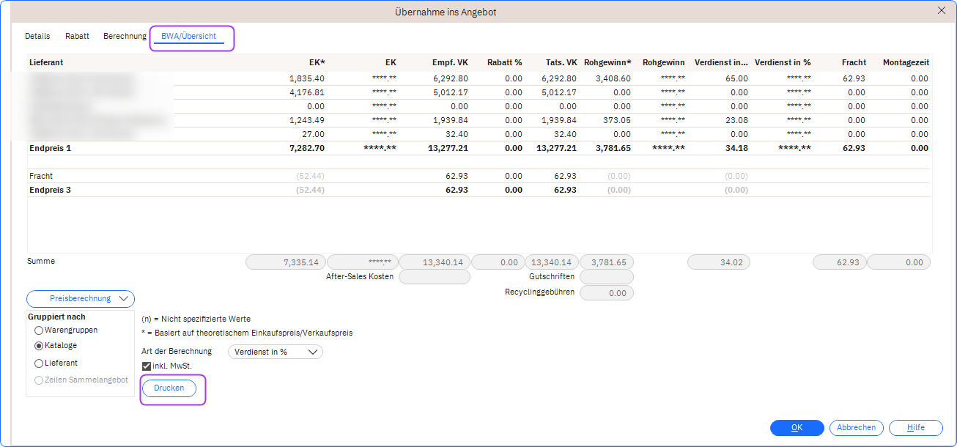Focus the Gutschriften field
957x447 pixels.
tap(606, 277)
